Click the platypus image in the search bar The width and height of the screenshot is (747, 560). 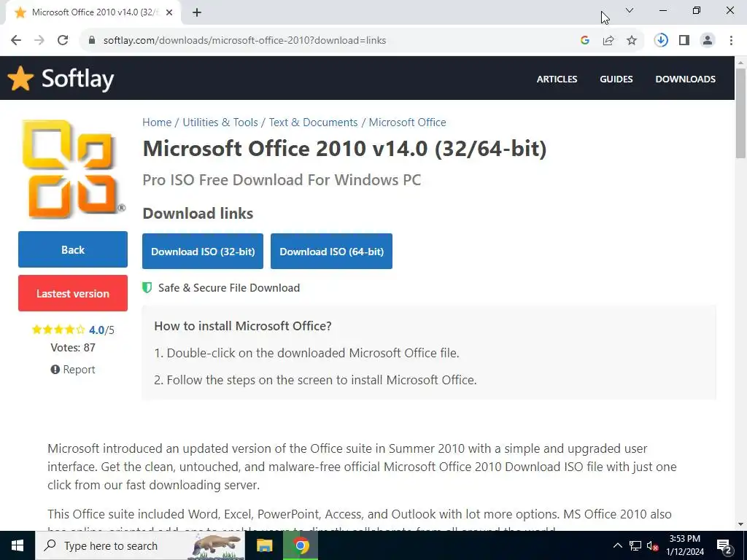point(217,545)
